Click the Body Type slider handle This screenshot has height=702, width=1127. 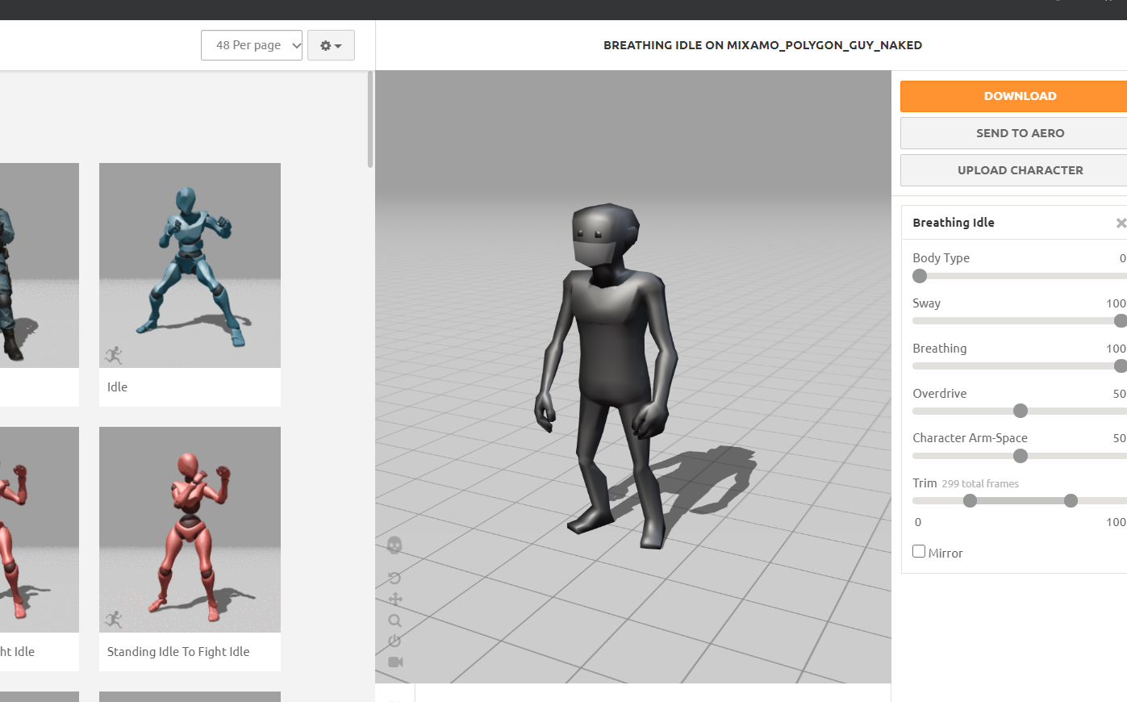point(920,276)
